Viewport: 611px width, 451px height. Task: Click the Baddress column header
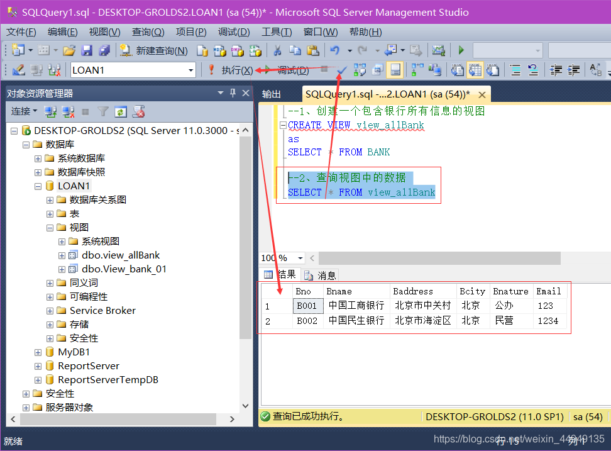(x=423, y=291)
